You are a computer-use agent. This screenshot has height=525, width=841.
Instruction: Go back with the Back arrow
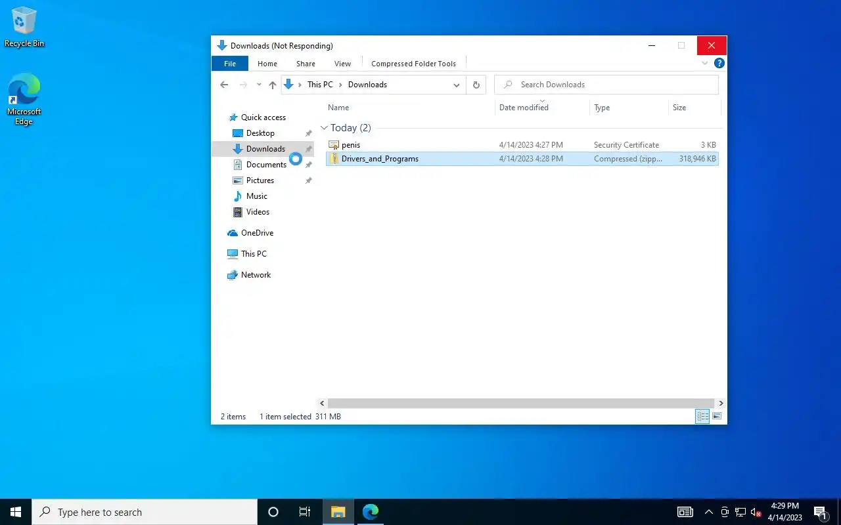(224, 85)
